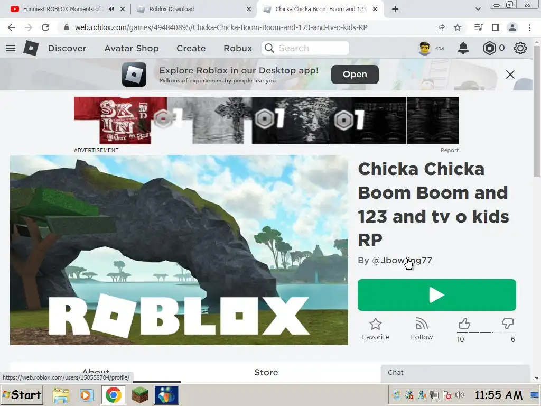
Task: Go back in browser history
Action: tap(12, 27)
